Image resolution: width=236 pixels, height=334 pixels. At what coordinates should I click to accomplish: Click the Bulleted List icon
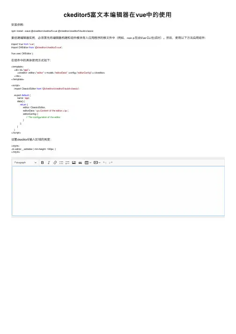click(61, 163)
